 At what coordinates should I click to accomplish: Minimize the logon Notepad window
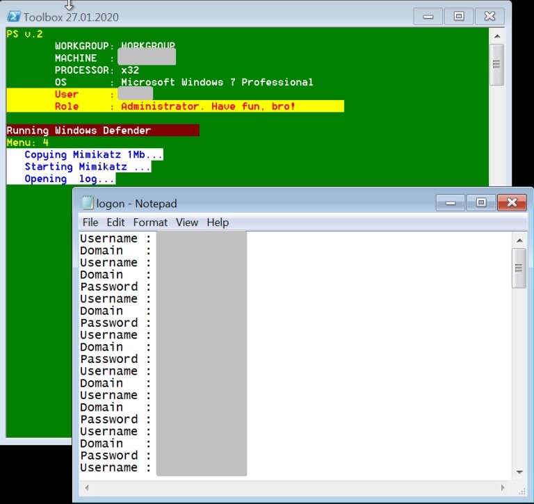[x=450, y=202]
